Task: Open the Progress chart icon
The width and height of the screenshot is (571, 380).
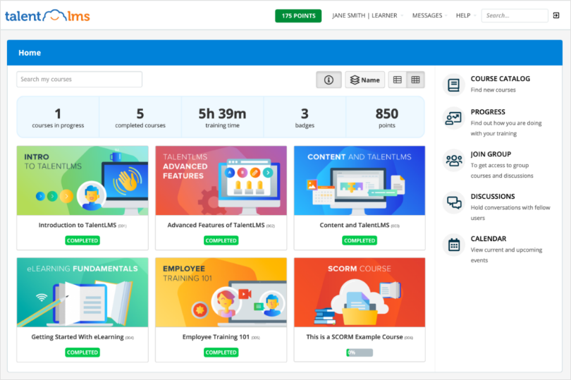Action: click(x=453, y=118)
